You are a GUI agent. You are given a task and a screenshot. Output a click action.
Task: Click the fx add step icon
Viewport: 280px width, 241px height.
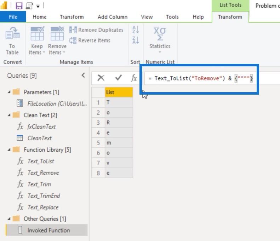point(134,78)
